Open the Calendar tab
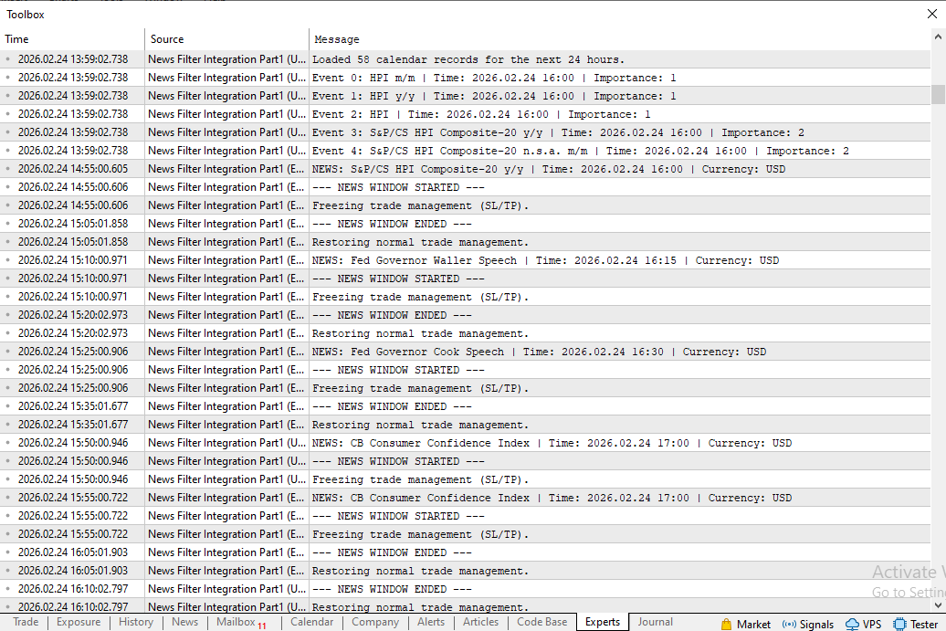The image size is (946, 631). coord(312,622)
